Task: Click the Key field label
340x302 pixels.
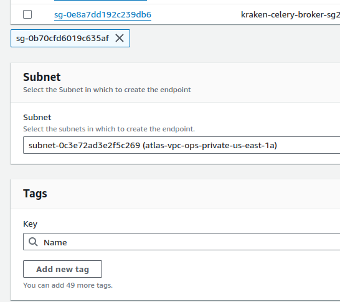Action: [x=30, y=224]
